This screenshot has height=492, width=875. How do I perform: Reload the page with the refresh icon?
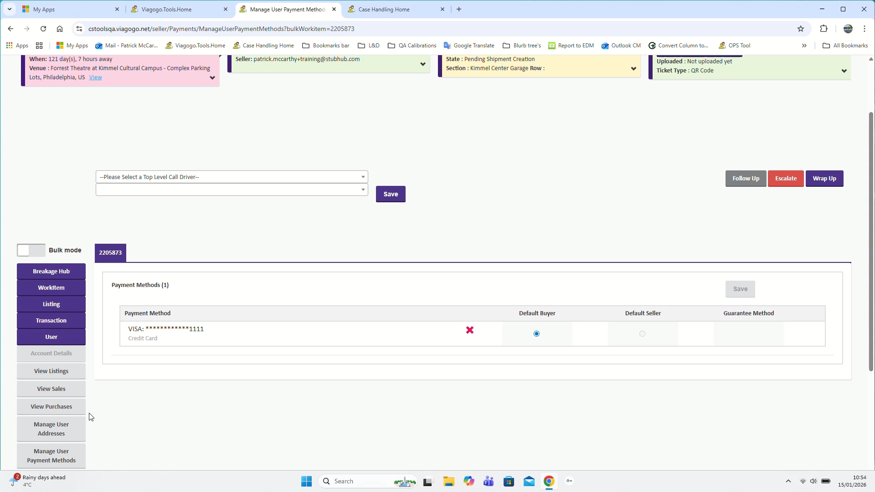pyautogui.click(x=43, y=29)
